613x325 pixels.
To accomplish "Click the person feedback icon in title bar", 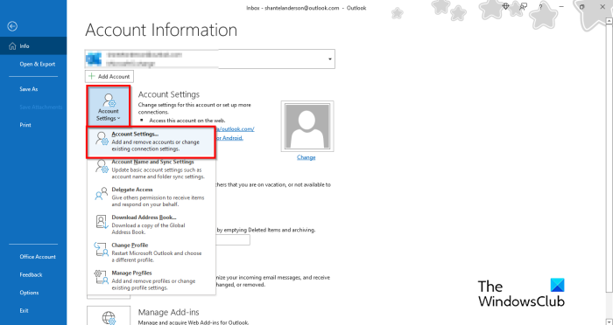I will click(523, 7).
